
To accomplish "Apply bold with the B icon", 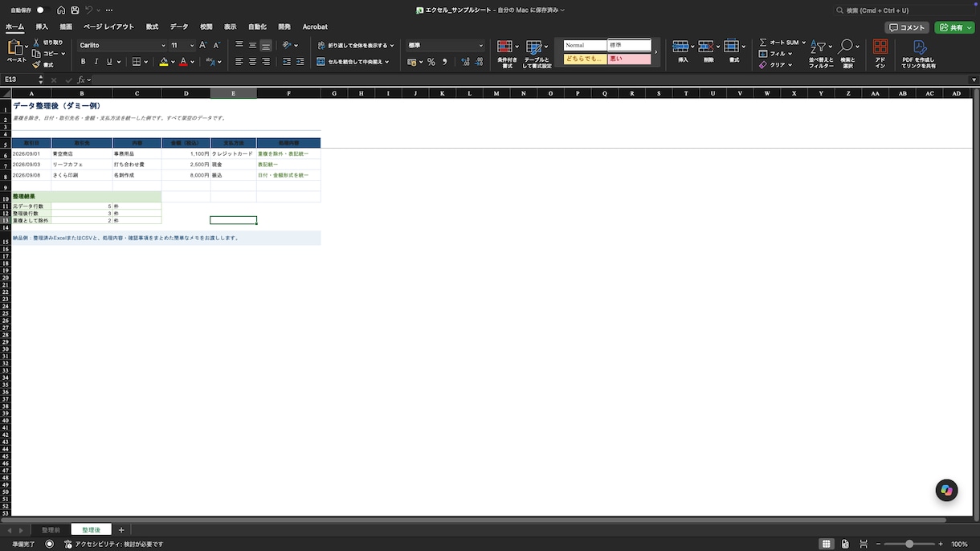I will coord(83,62).
